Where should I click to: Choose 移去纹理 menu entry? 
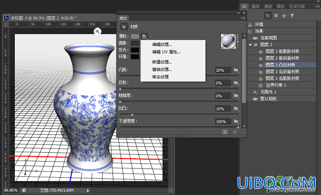tap(160, 77)
